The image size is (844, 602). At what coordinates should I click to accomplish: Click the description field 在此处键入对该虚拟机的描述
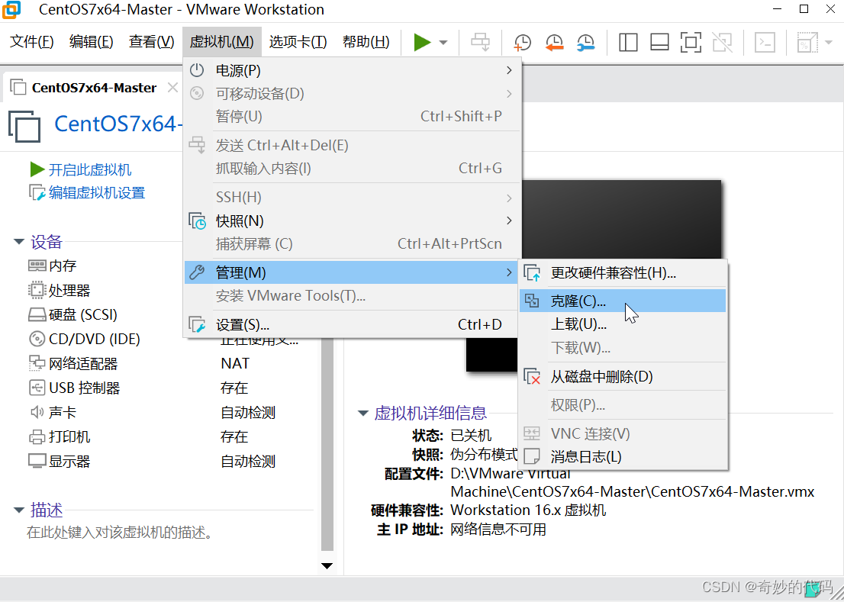[121, 533]
